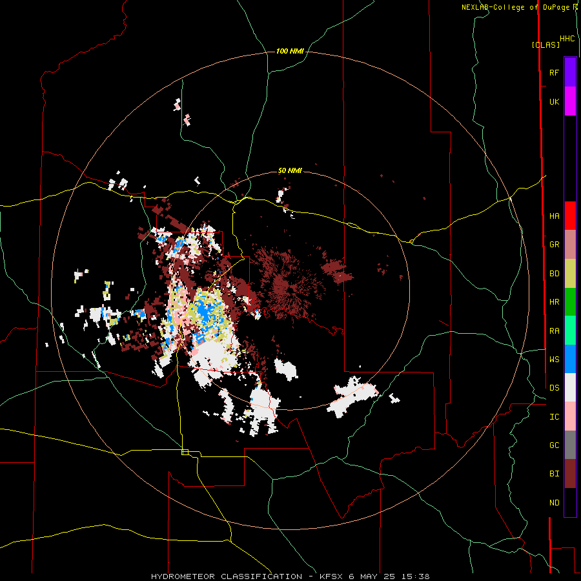Click the BI legend label
Image resolution: width=581 pixels, height=581 pixels.
coord(554,474)
